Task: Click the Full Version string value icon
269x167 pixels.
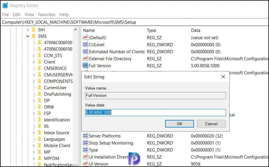Action: [85, 66]
